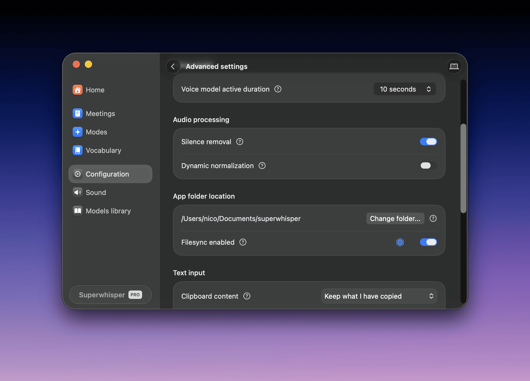Click the vertical scrollbar thumb

(x=463, y=168)
